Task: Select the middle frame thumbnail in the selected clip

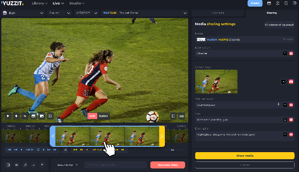Action: (107, 136)
